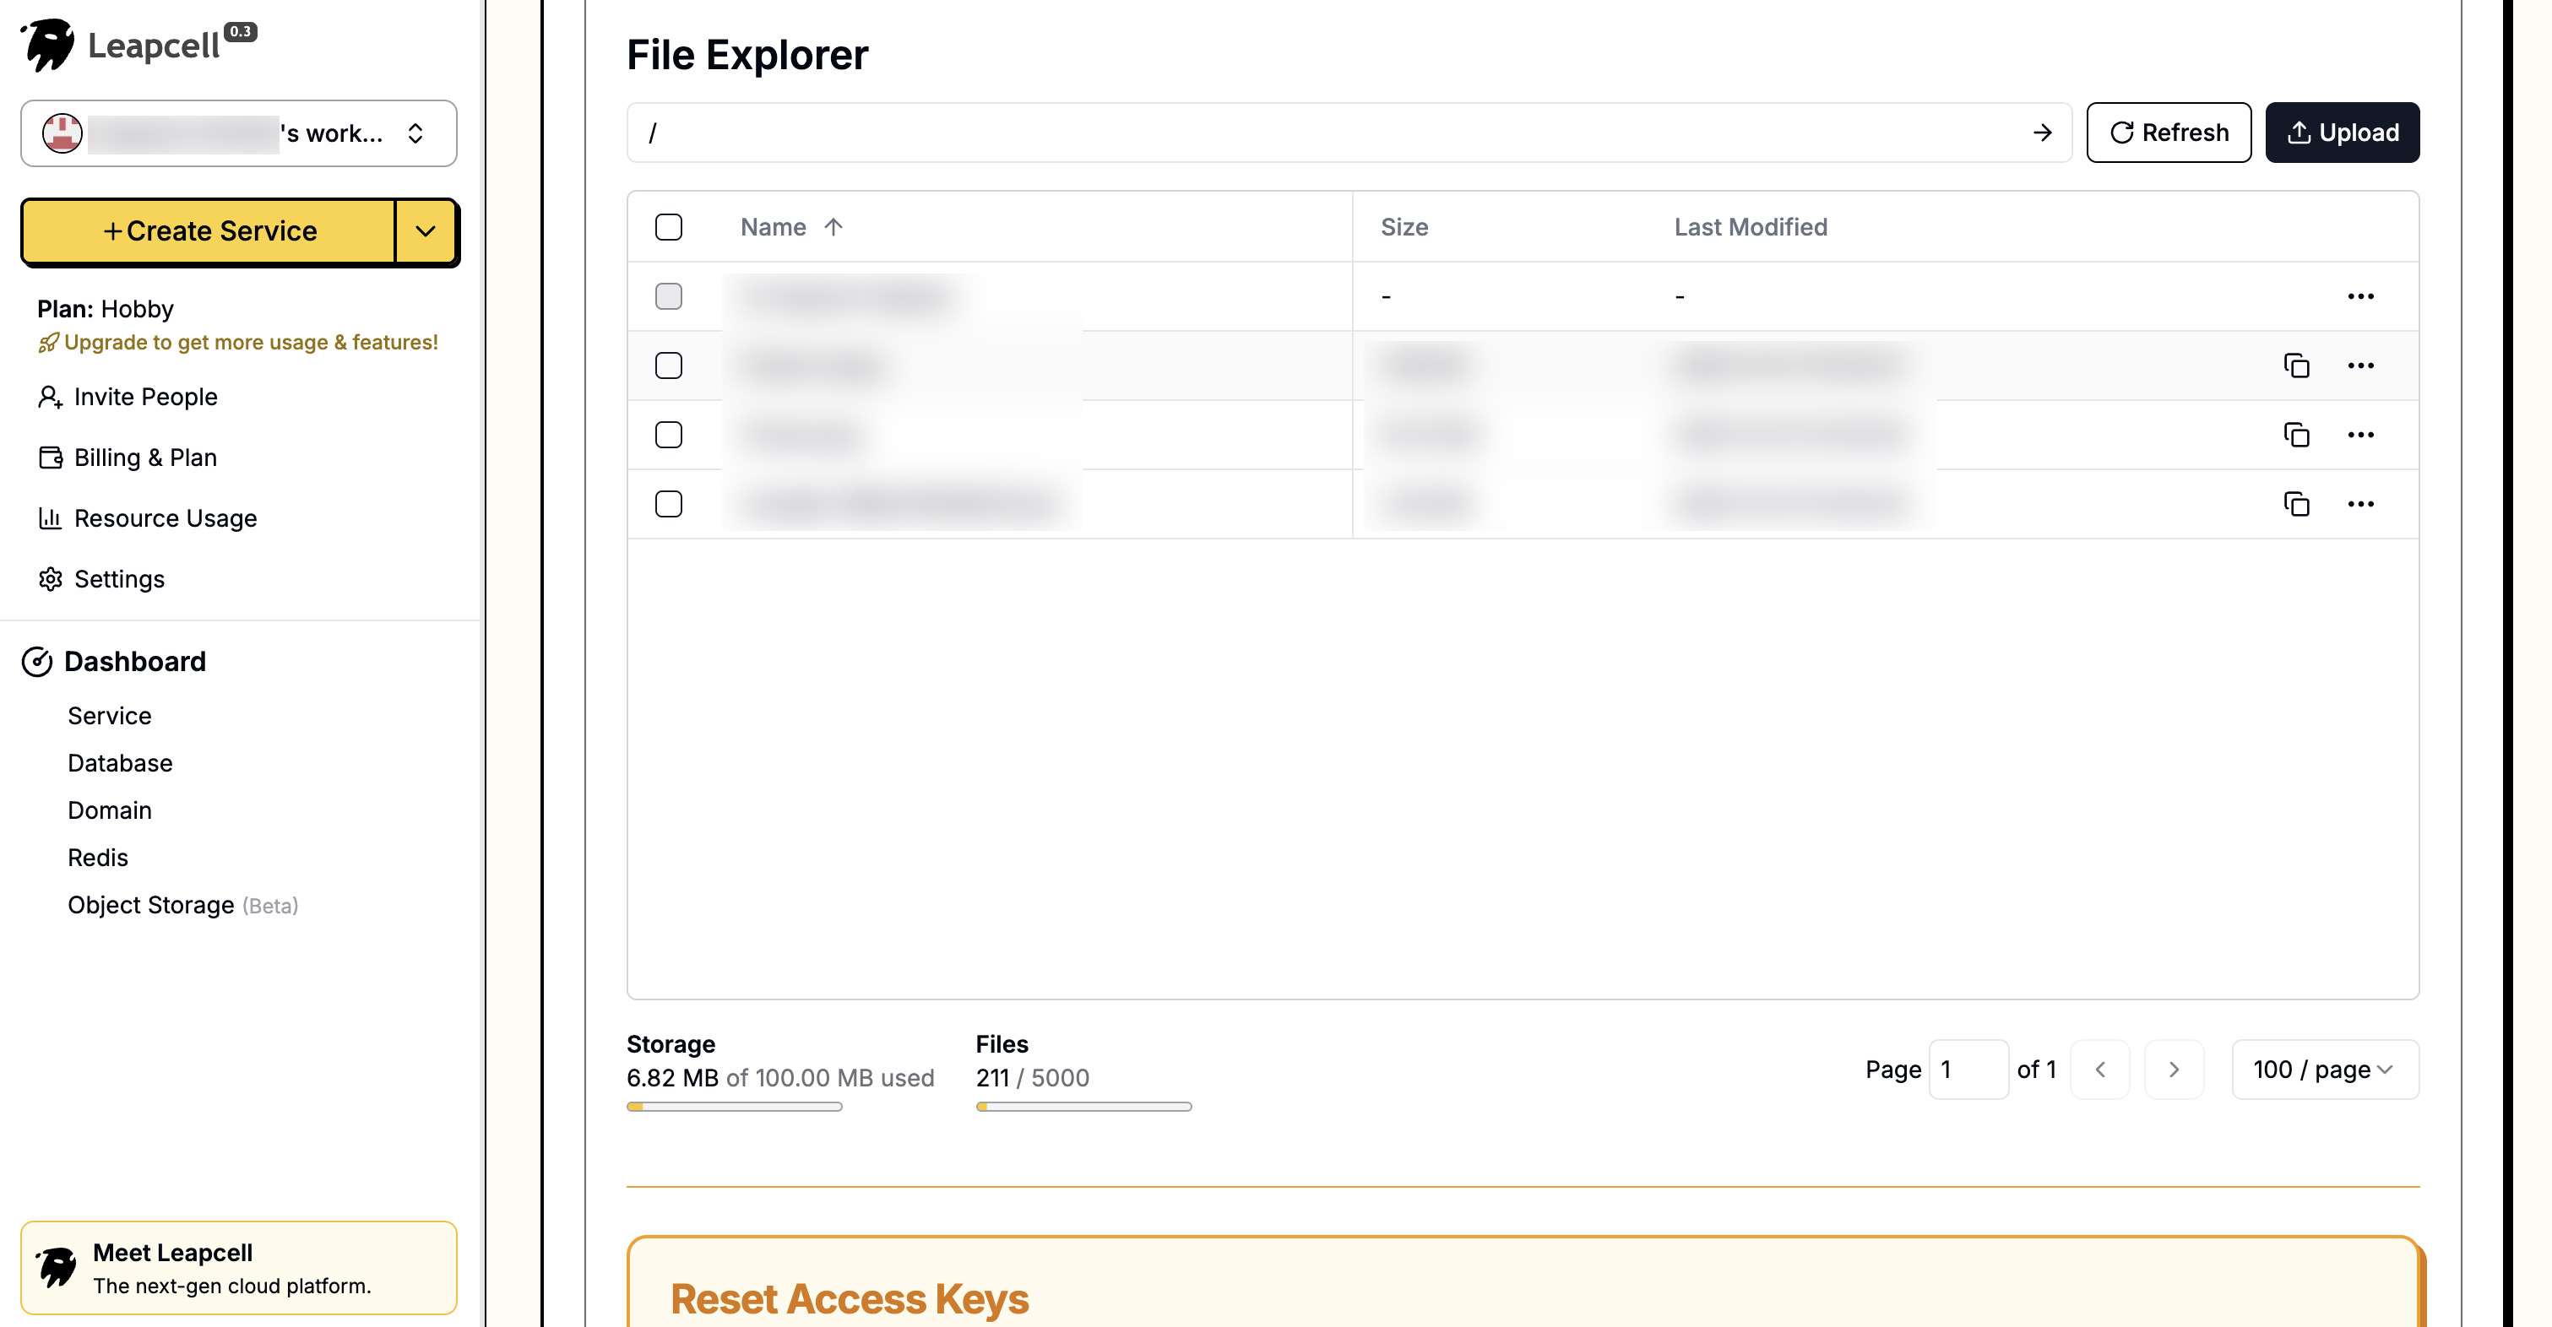The height and width of the screenshot is (1327, 2552).
Task: Click the Refresh button
Action: [2168, 133]
